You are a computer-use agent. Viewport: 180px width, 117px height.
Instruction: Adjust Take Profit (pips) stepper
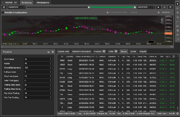coord(50,80)
